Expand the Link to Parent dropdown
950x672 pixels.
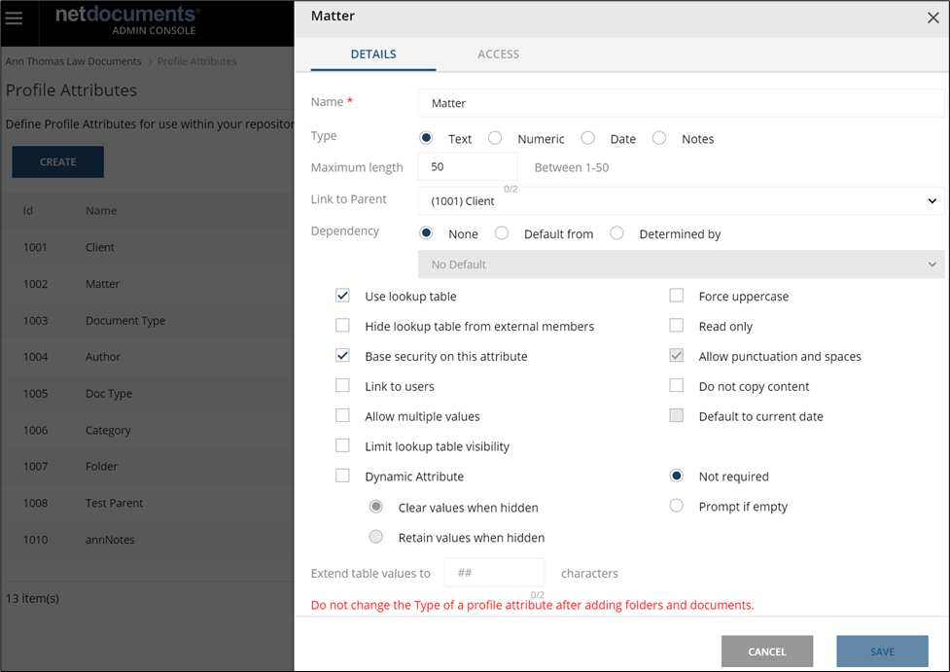tap(681, 201)
